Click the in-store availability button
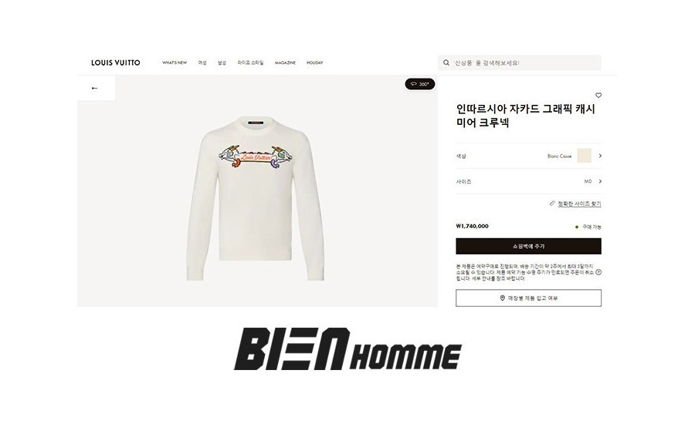The height and width of the screenshot is (441, 695). (528, 298)
